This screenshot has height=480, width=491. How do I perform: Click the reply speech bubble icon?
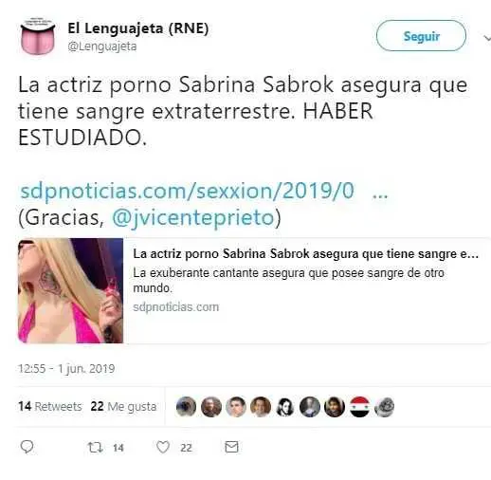[27, 447]
